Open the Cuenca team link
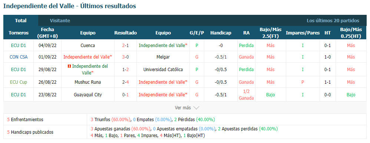This screenshot has width=370, height=143. (x=87, y=46)
